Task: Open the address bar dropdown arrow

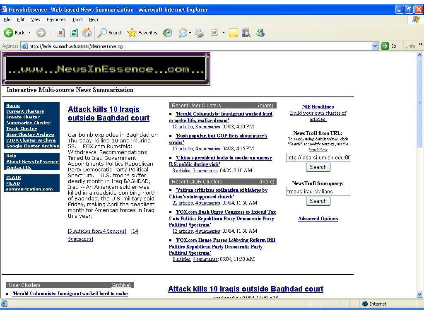Action: tap(375, 46)
